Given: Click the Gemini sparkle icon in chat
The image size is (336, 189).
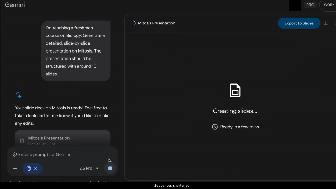Looking at the screenshot, I should 19,96.
